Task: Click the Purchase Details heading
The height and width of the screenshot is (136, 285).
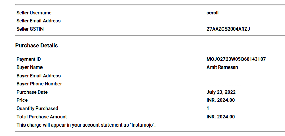Action: pyautogui.click(x=36, y=46)
